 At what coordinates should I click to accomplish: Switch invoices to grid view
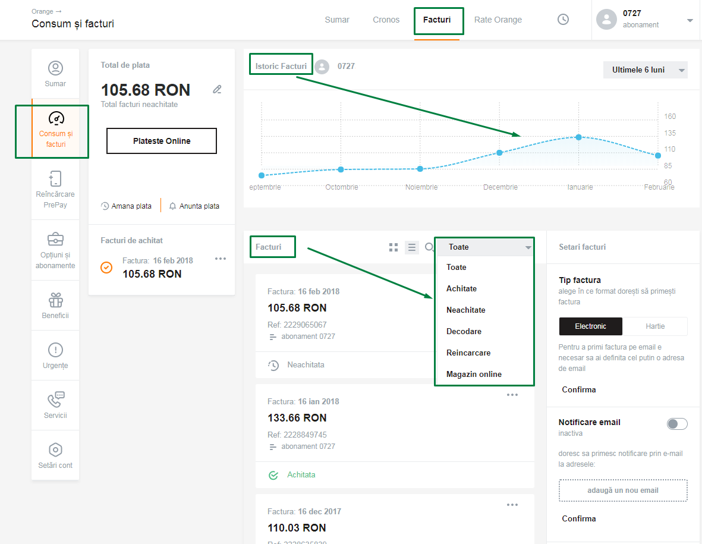coord(393,247)
